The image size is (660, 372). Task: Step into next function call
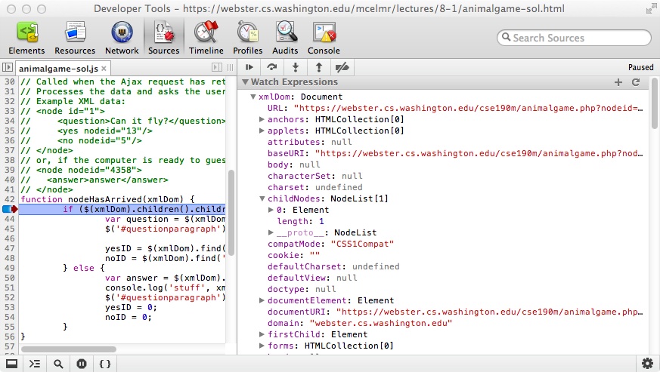coord(296,67)
